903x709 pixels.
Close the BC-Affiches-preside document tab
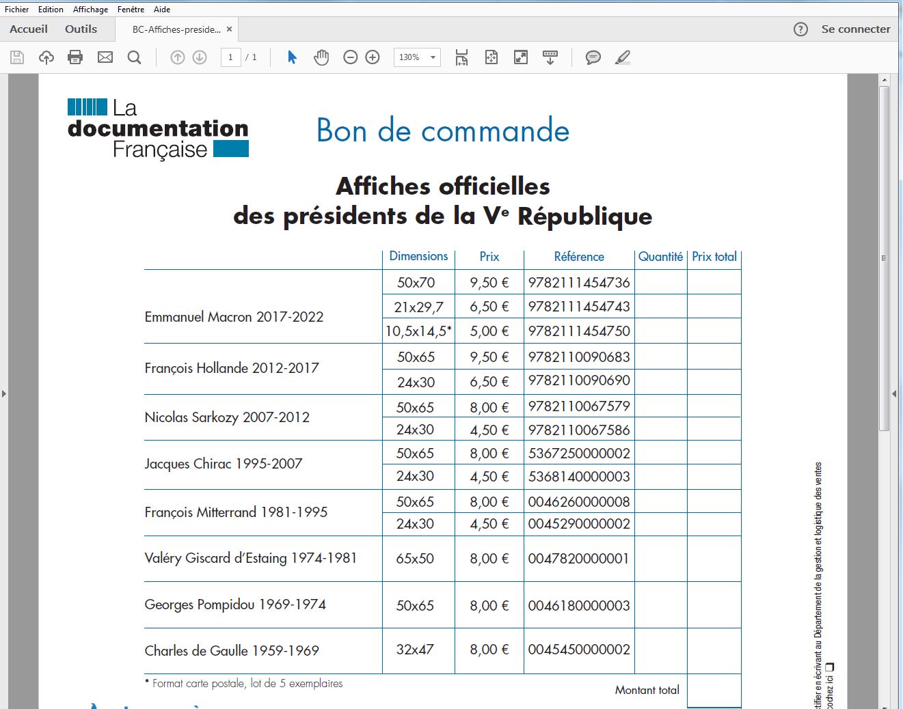230,29
